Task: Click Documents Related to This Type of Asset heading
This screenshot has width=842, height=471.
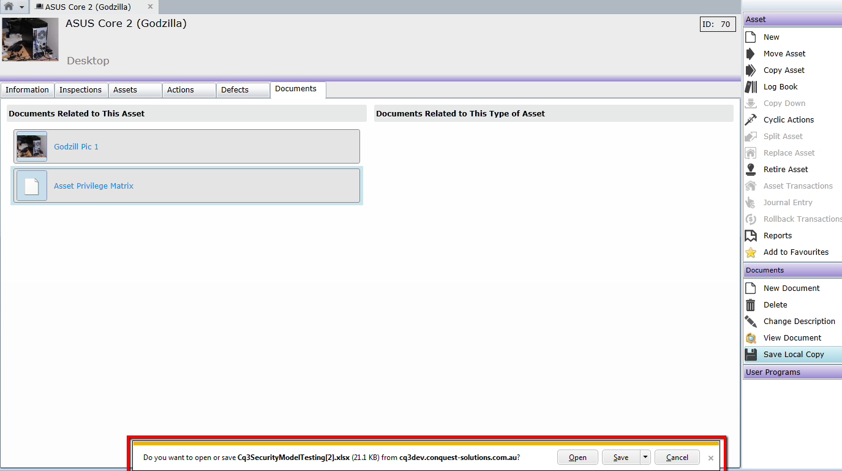Action: point(460,113)
